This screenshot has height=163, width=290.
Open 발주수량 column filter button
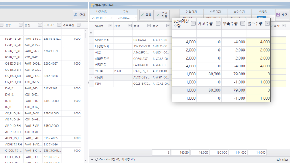coord(268,23)
